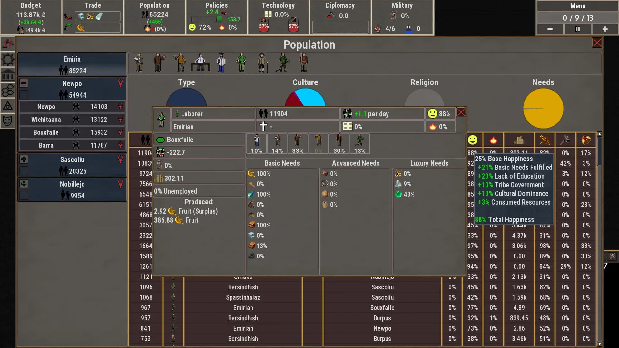This screenshot has width=619, height=348.
Task: Select the bureaucrat at desk population icon
Action: pyautogui.click(x=200, y=63)
